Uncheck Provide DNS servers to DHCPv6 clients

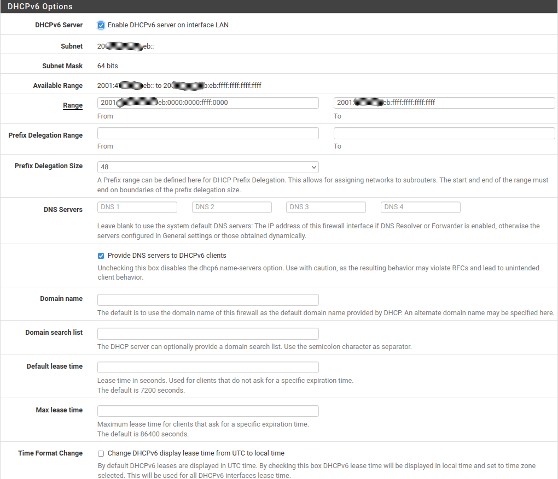(101, 256)
